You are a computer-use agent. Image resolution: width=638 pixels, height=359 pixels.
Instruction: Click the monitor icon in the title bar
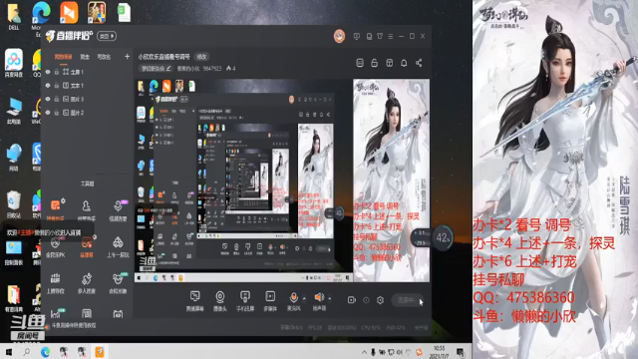coord(357,36)
